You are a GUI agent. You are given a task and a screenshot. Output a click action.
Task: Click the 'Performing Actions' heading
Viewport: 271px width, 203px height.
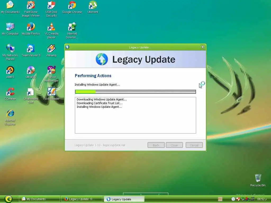93,76
